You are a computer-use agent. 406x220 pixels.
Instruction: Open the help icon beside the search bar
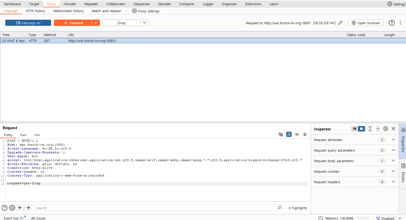[4, 208]
